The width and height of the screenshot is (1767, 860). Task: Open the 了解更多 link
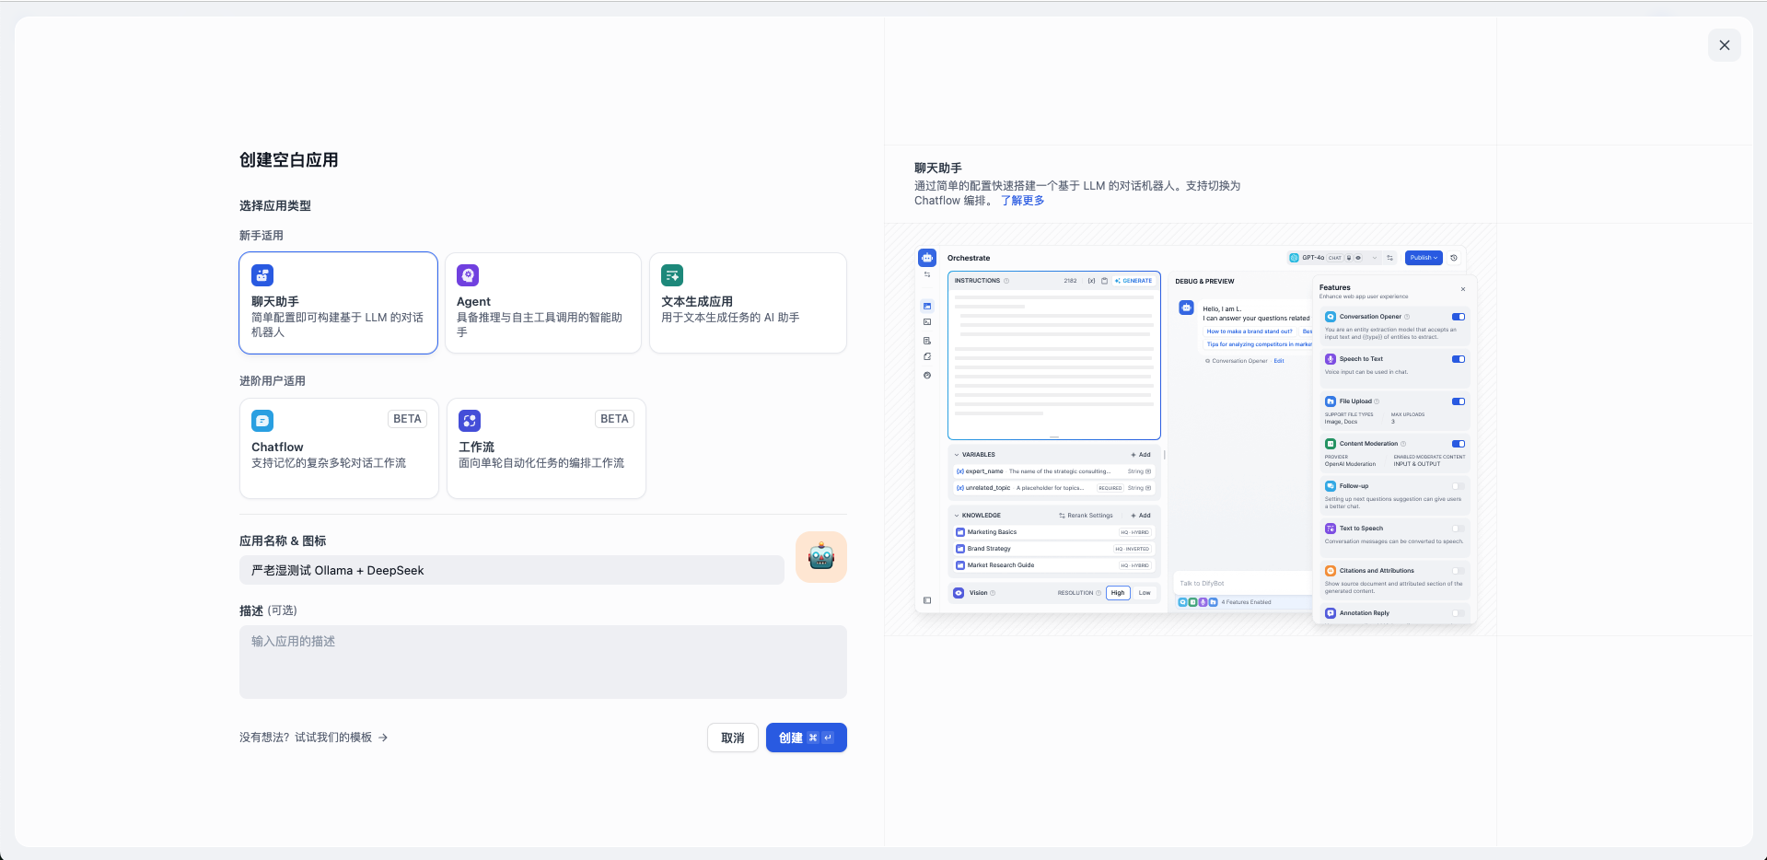tap(1022, 201)
